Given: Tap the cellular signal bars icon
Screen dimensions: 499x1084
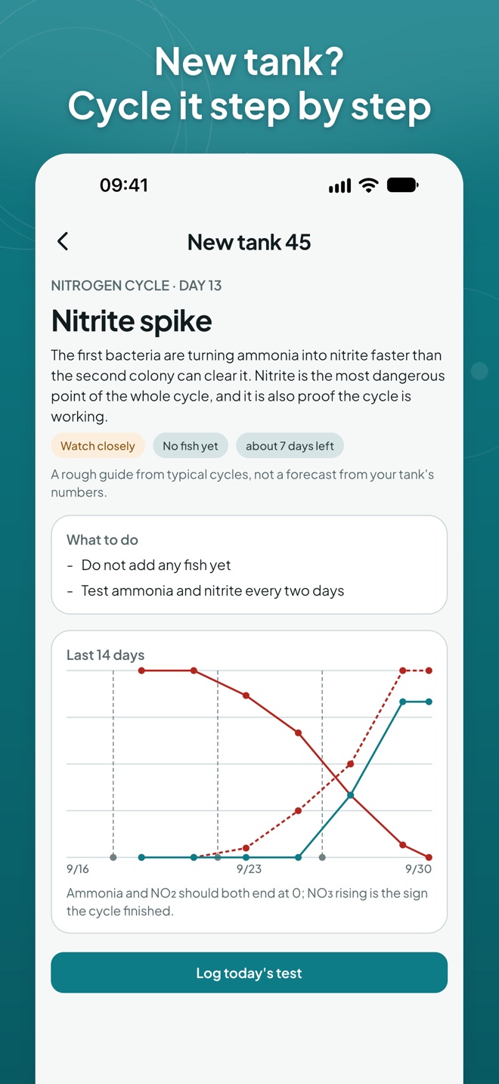Looking at the screenshot, I should [x=340, y=186].
